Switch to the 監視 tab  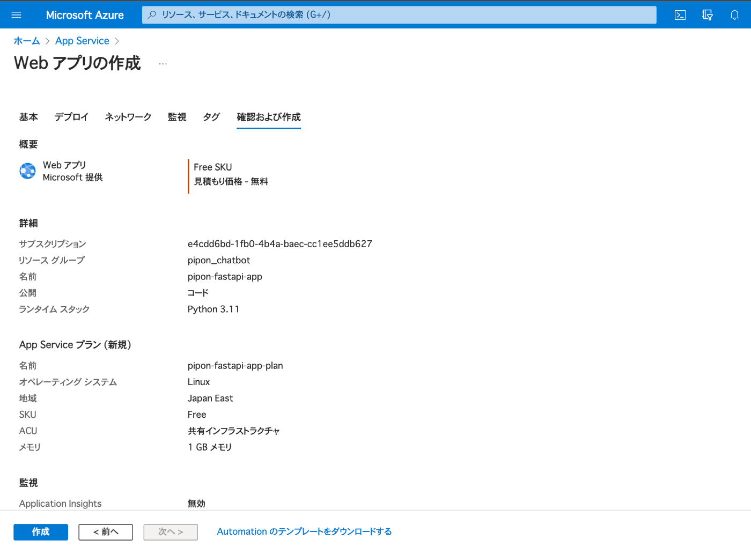click(x=177, y=117)
